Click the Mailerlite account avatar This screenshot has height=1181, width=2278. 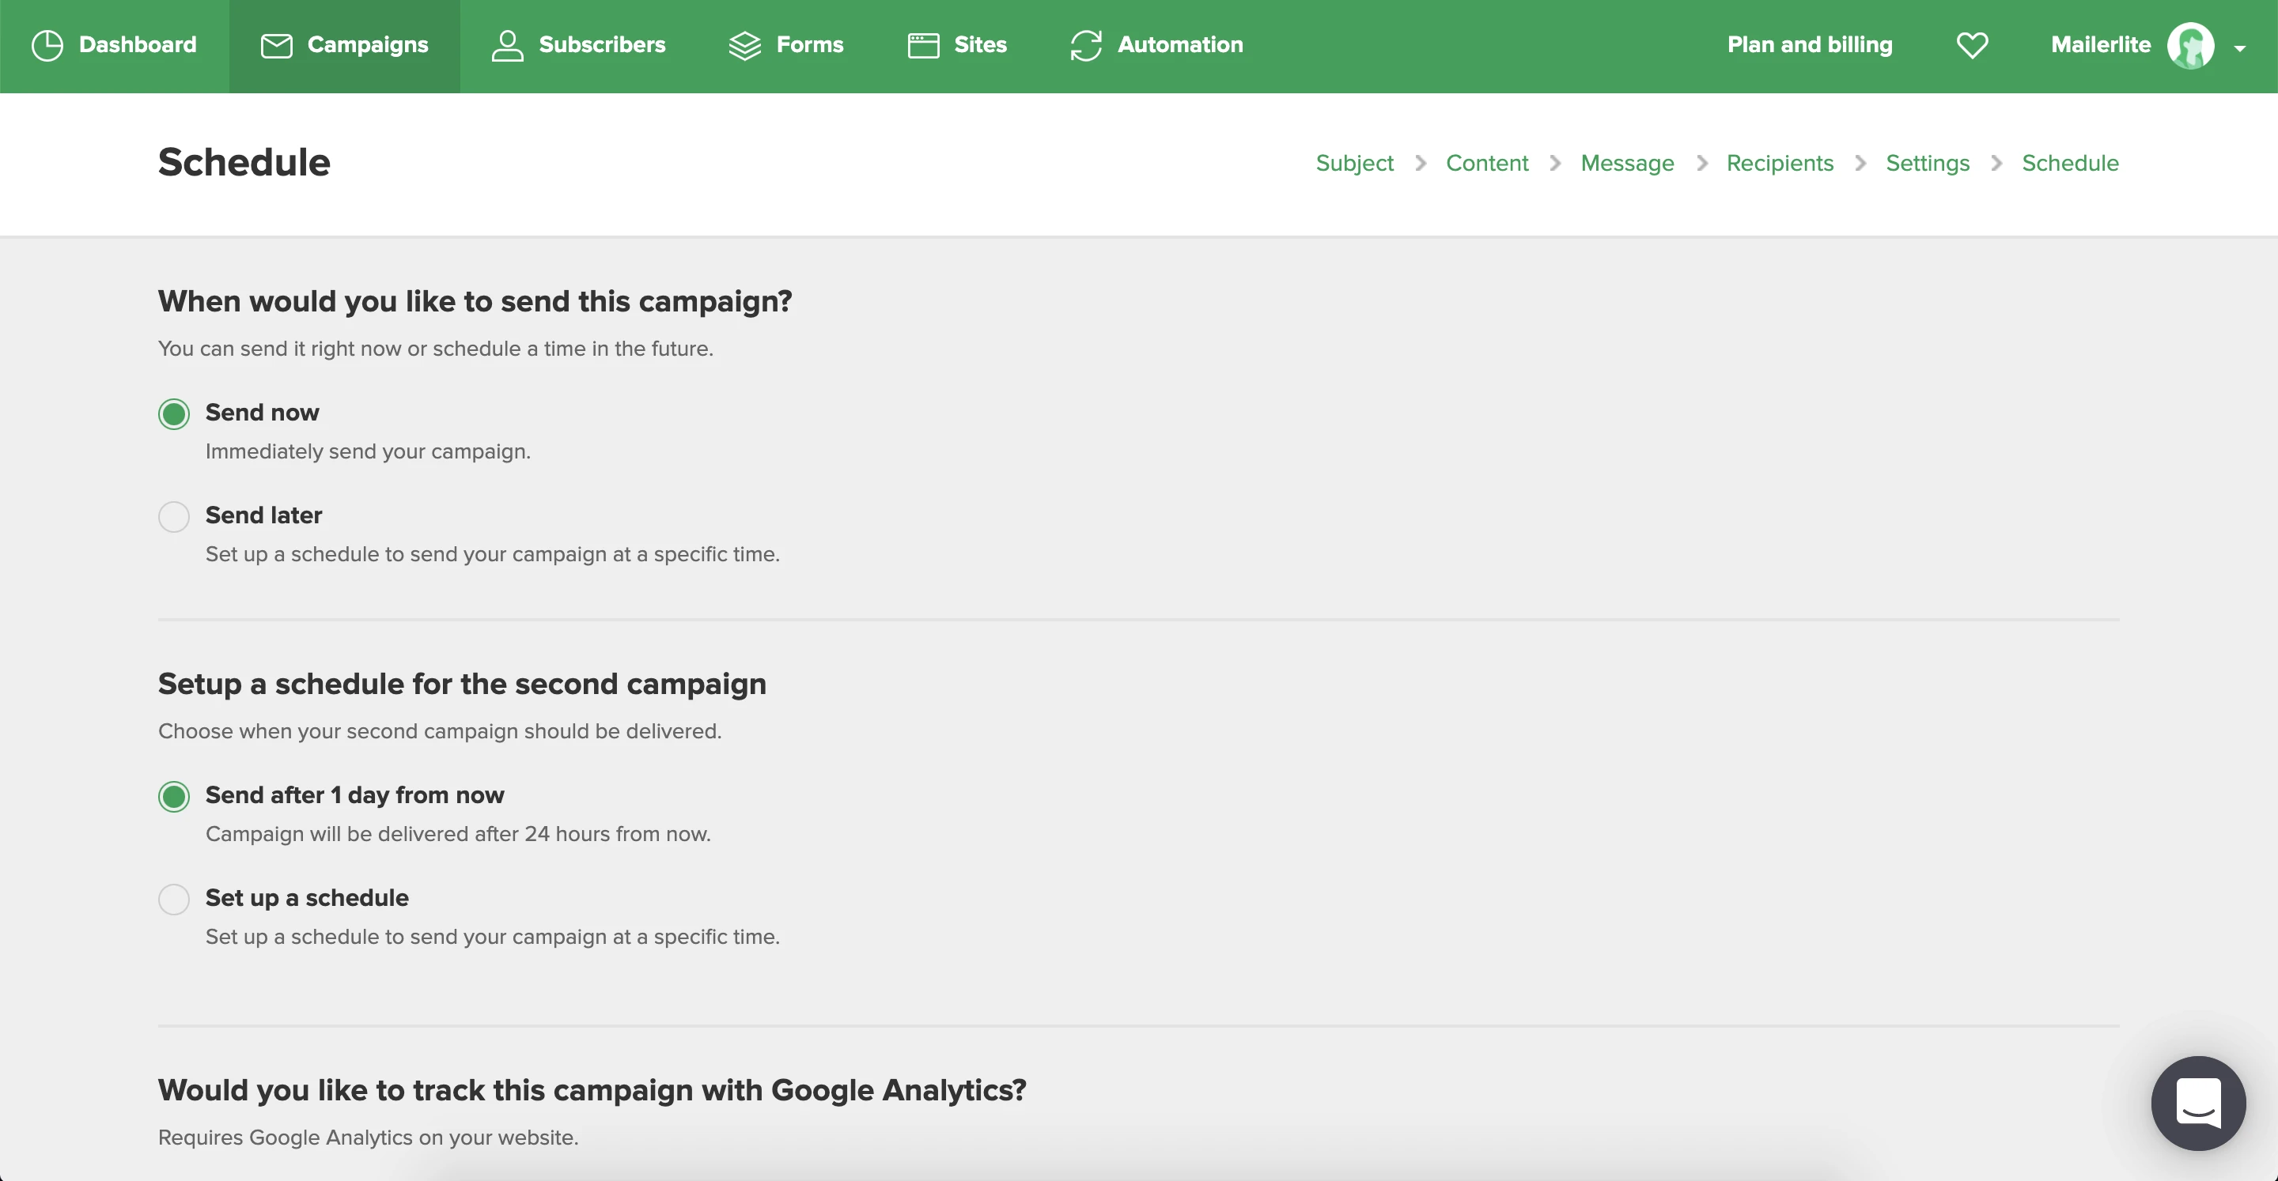(x=2189, y=45)
